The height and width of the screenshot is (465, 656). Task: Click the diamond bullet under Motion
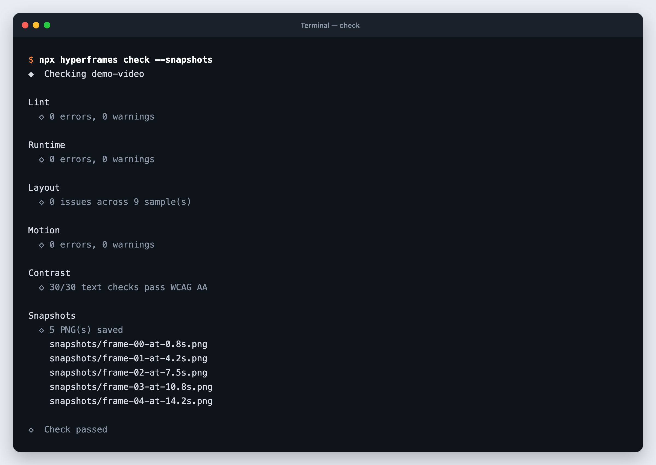42,245
